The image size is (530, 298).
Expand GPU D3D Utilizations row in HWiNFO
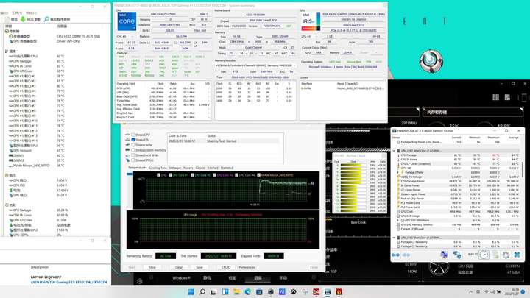tap(398, 220)
